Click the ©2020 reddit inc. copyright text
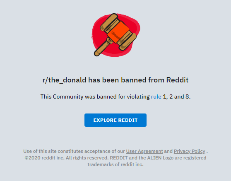Viewport: 231px width, 181px height. tap(44, 158)
